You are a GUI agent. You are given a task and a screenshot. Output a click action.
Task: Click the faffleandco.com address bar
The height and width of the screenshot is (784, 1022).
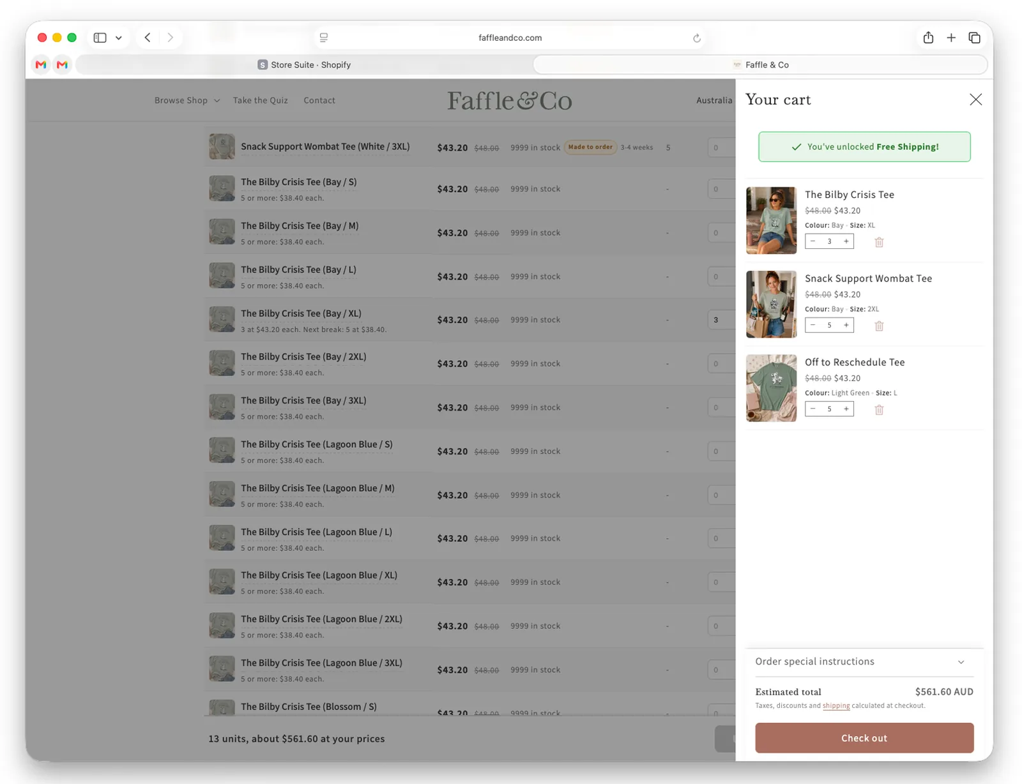510,38
